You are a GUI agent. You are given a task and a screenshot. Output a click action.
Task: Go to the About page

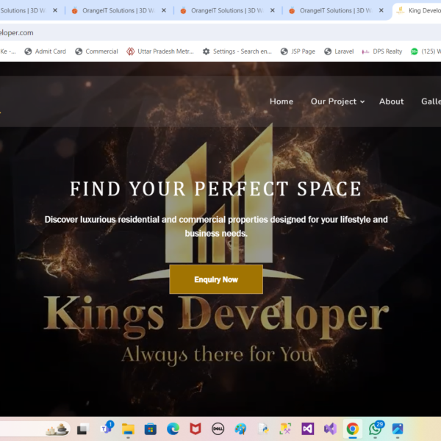click(391, 101)
